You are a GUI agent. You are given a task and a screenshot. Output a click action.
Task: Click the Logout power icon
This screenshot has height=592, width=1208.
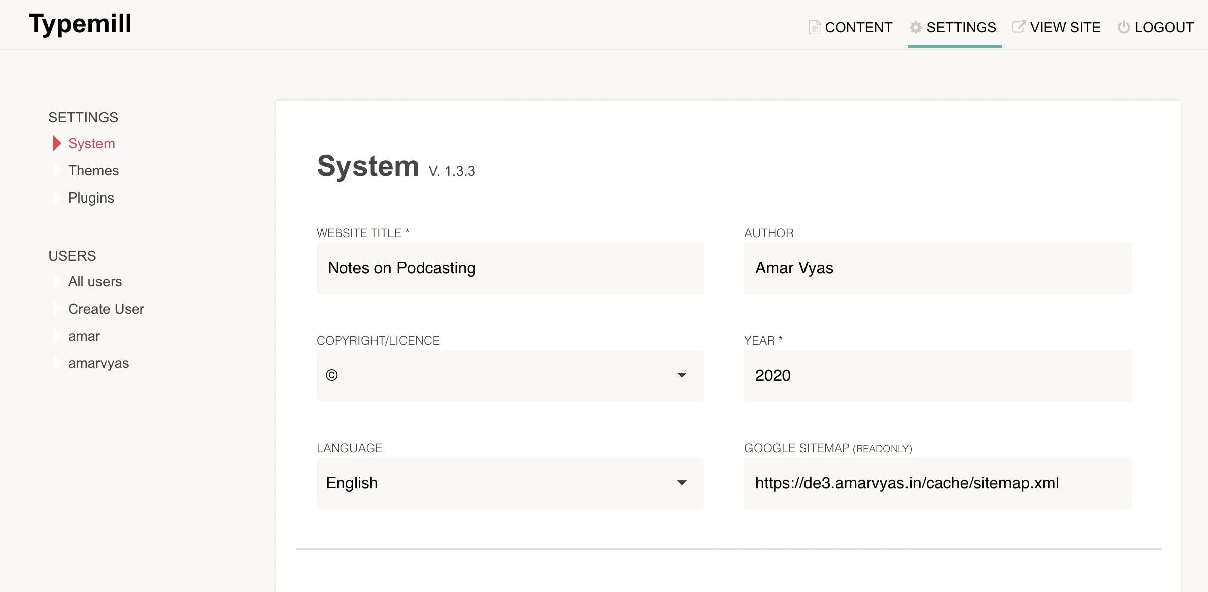click(1124, 27)
